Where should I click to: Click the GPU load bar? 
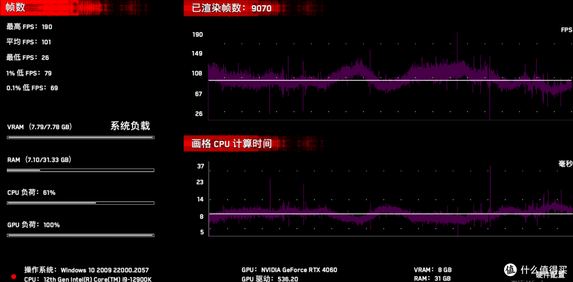(81, 235)
